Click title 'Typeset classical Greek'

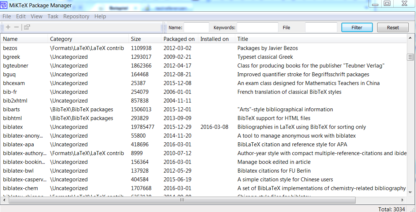(265, 57)
